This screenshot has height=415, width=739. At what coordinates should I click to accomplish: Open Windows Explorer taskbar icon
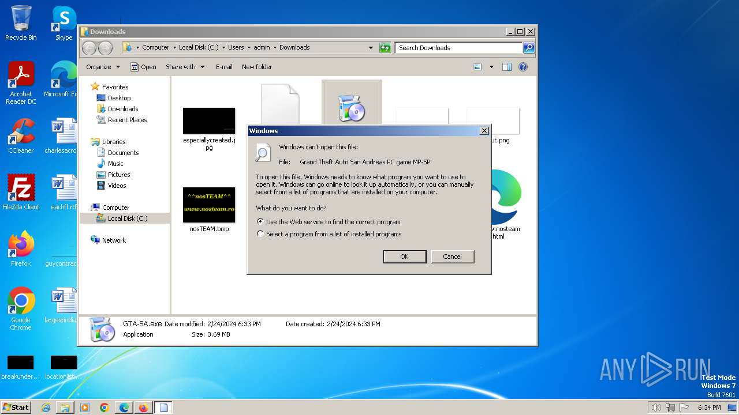[x=65, y=408]
